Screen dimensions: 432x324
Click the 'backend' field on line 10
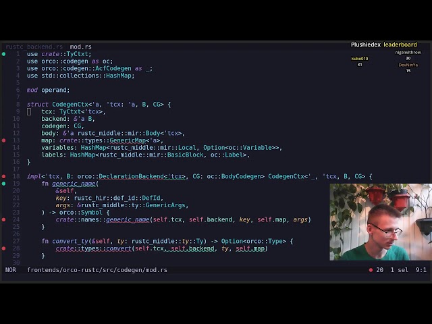54,119
